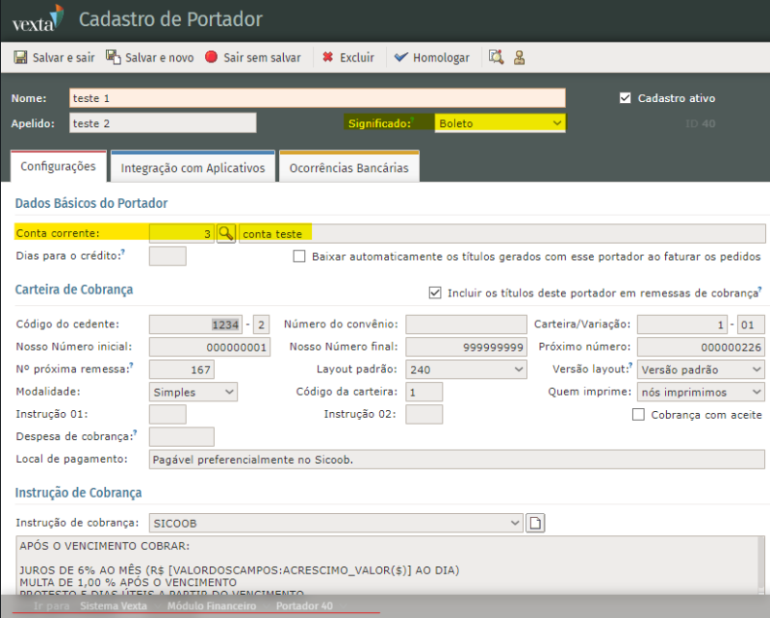The height and width of the screenshot is (618, 770).
Task: Click the magnifier document icon in toolbar
Action: pyautogui.click(x=496, y=58)
